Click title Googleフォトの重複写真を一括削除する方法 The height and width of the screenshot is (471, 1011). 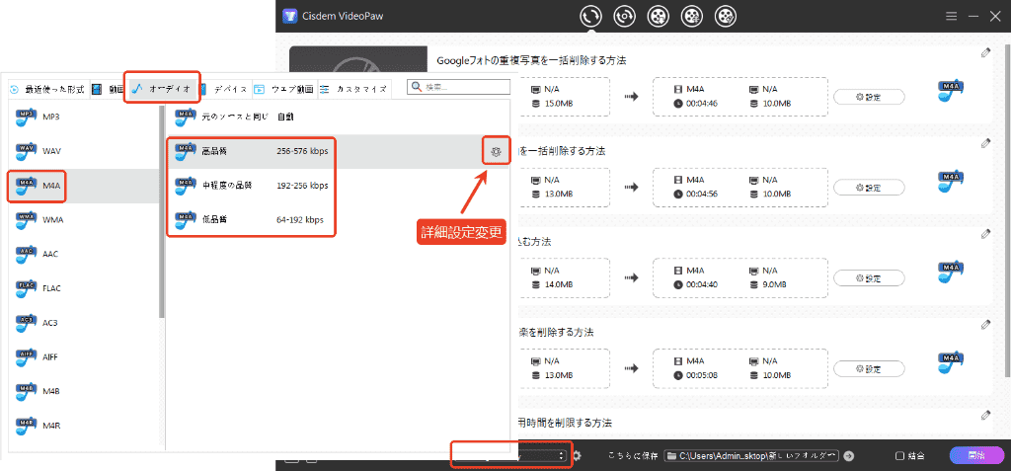point(531,60)
